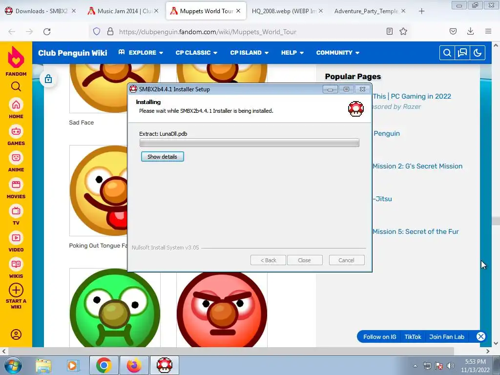Open Firefox hamburger menu
The height and width of the screenshot is (375, 500).
[488, 31]
